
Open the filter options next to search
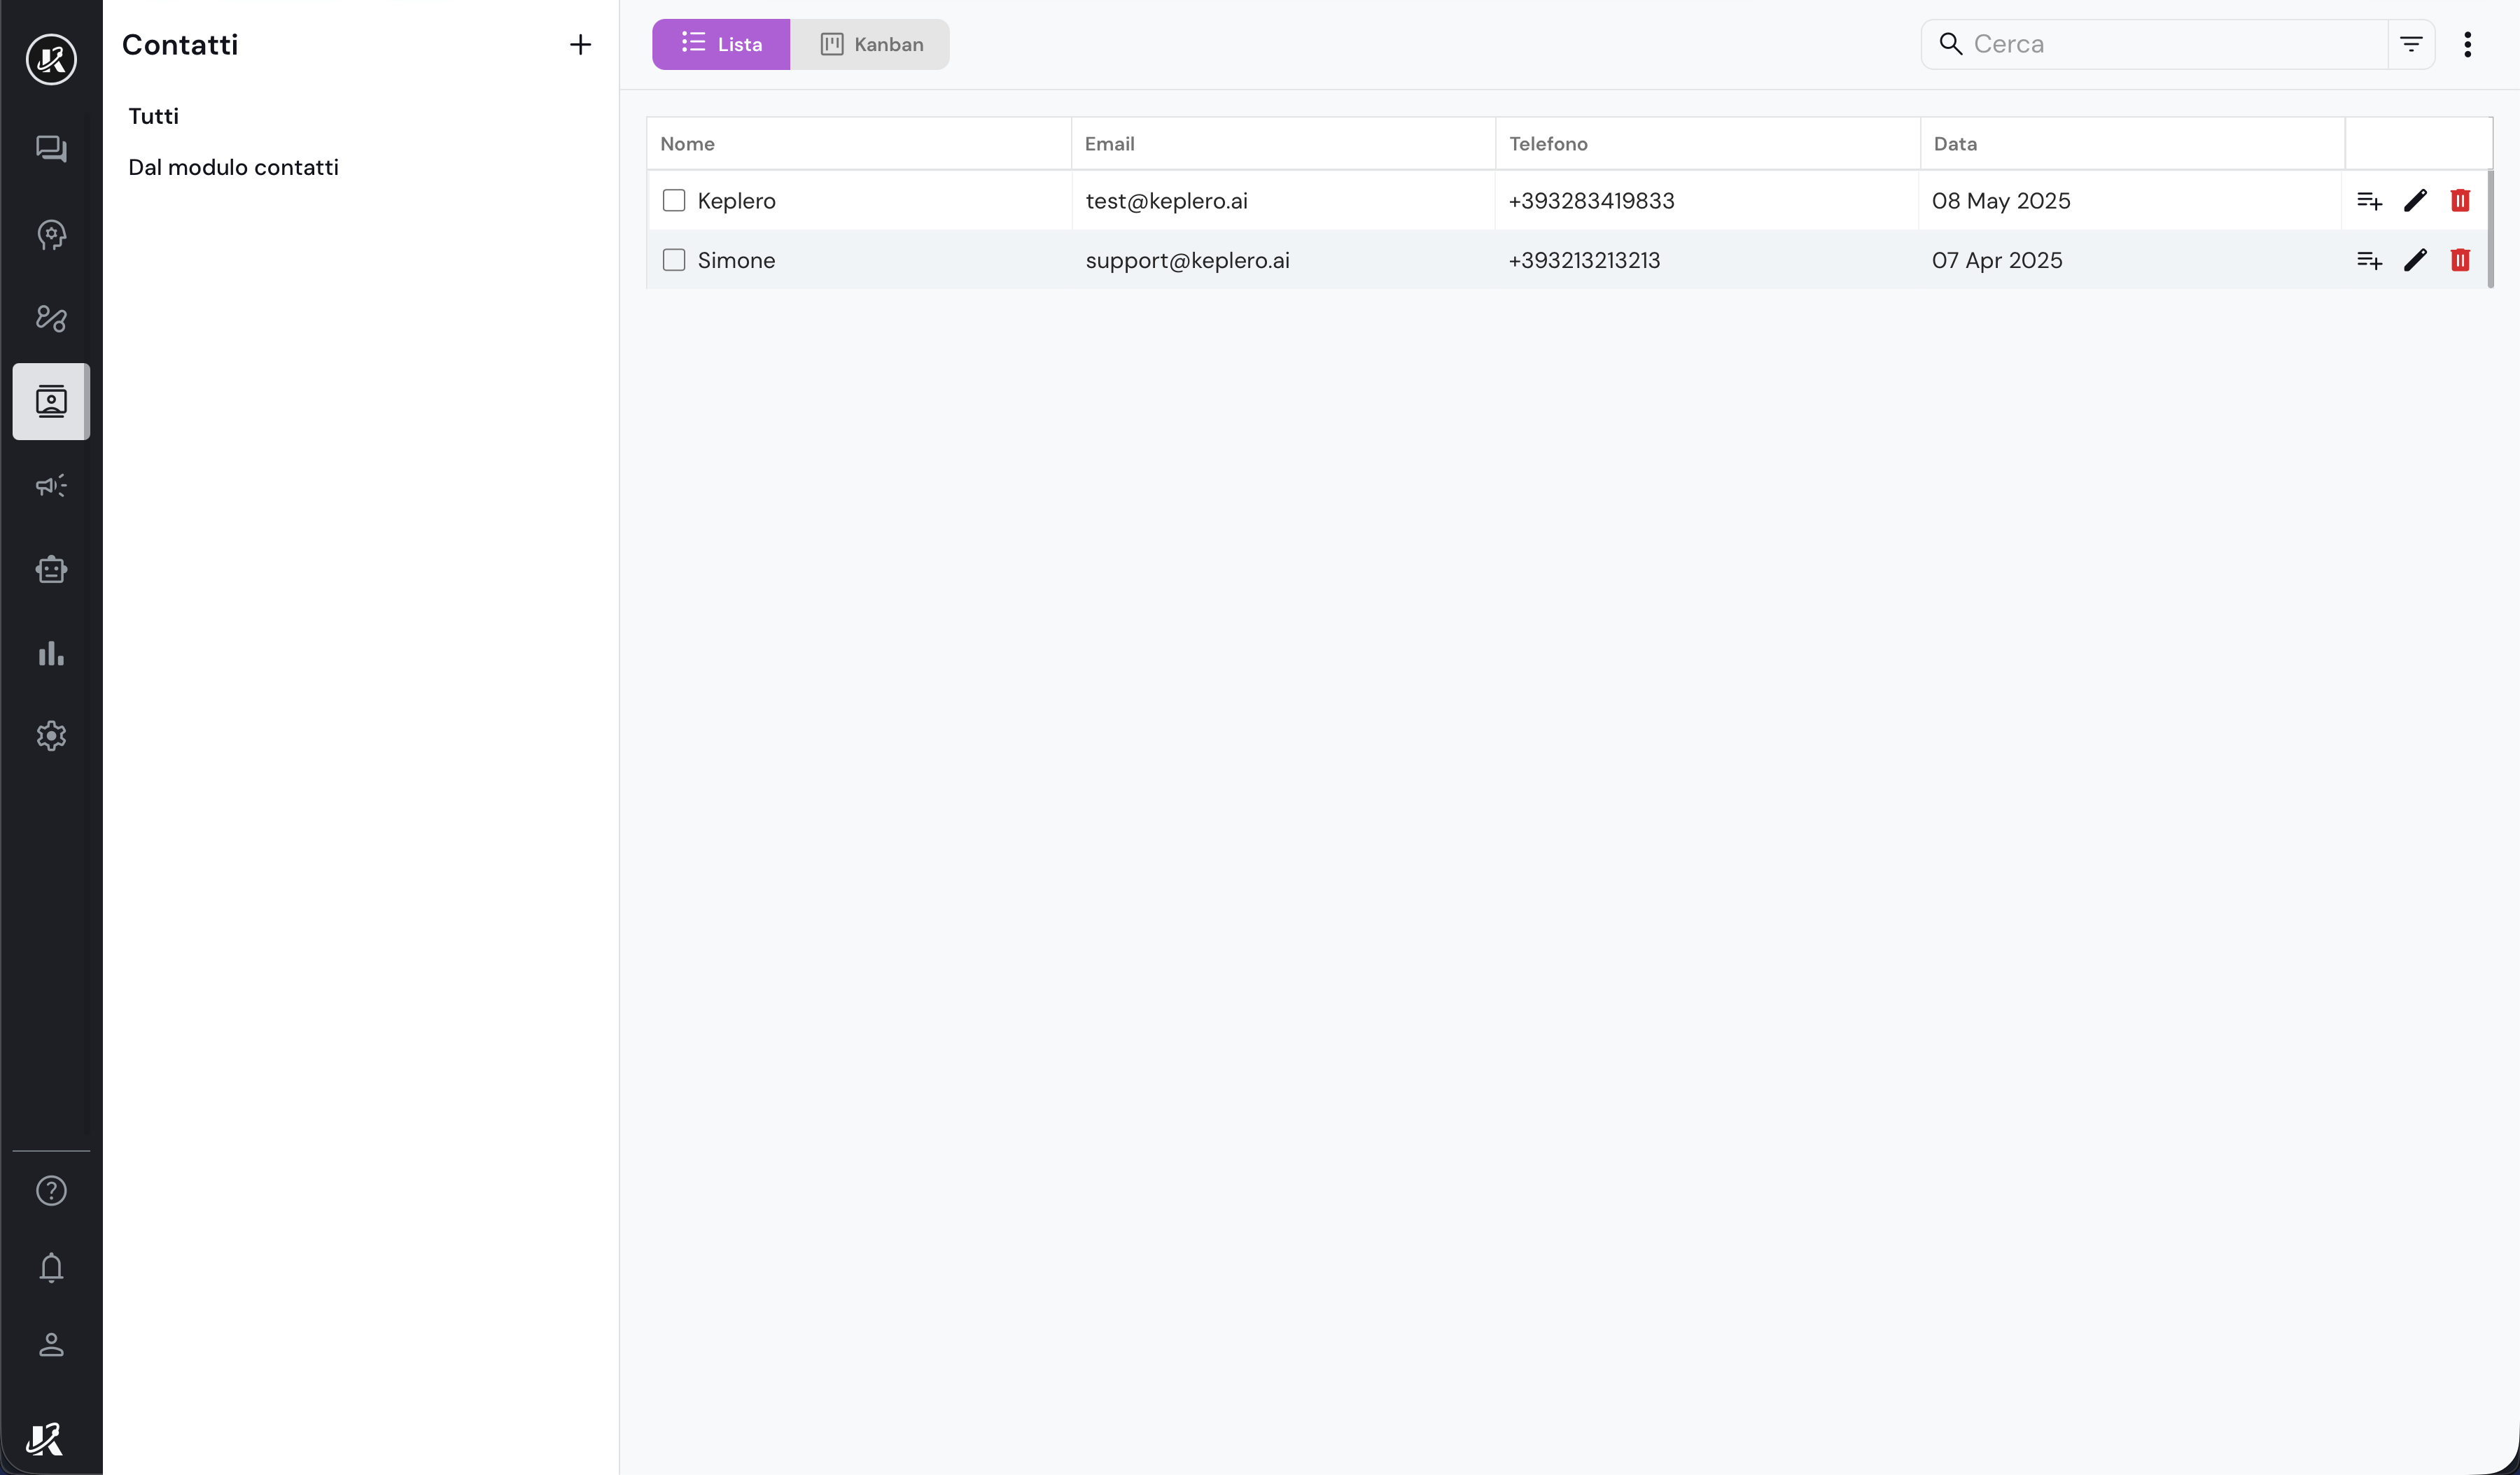point(2411,44)
